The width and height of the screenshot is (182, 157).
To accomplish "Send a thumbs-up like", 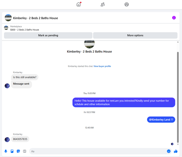I will 175,151.
